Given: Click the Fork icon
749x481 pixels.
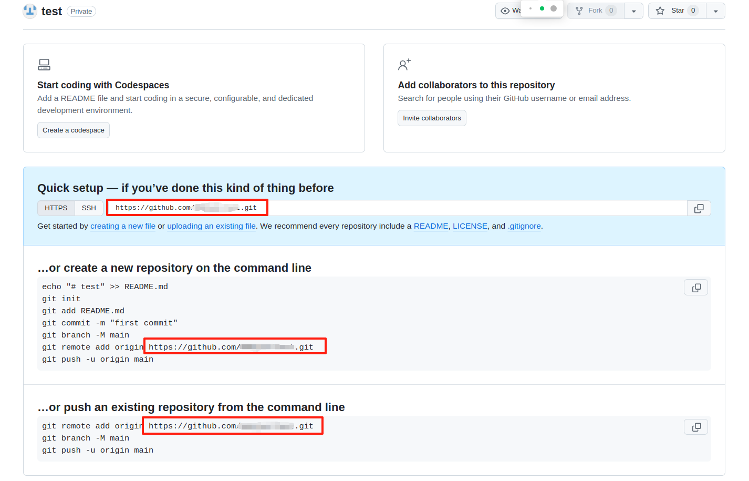Looking at the screenshot, I should tap(579, 11).
